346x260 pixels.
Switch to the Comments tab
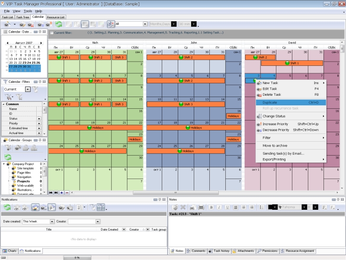(x=196, y=251)
